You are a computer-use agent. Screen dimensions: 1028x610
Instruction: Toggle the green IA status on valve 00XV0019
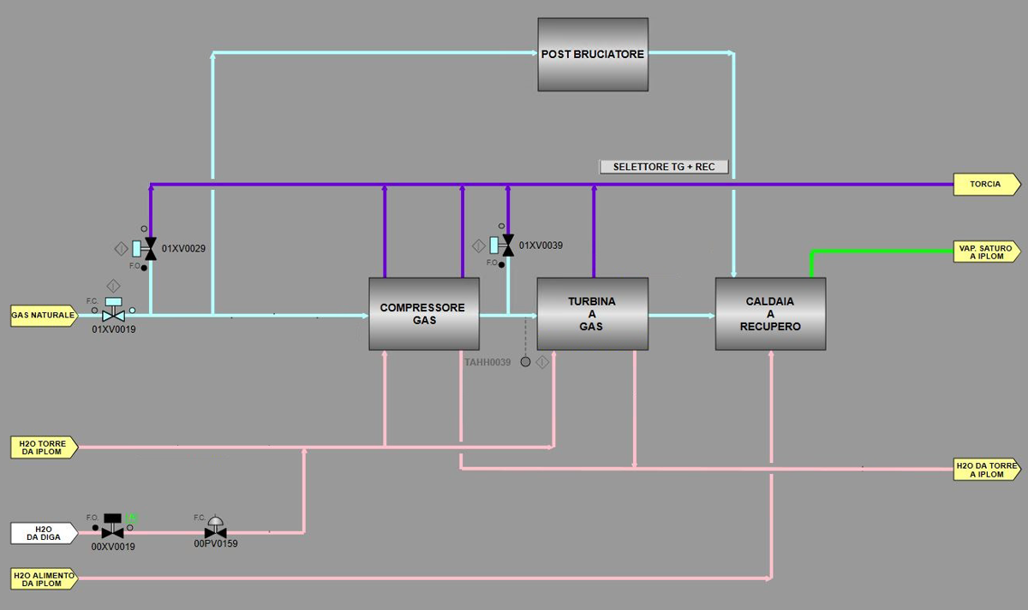click(x=130, y=517)
